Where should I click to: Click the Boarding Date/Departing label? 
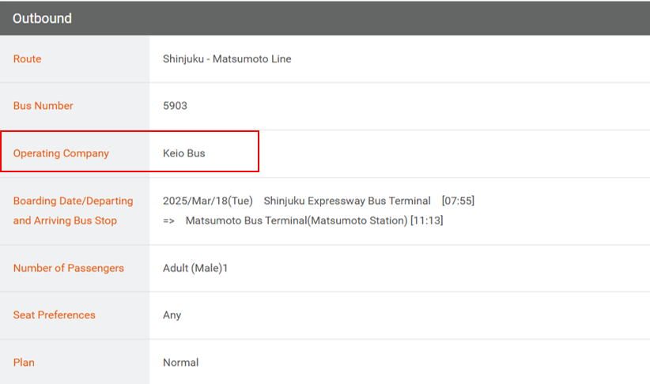click(73, 201)
